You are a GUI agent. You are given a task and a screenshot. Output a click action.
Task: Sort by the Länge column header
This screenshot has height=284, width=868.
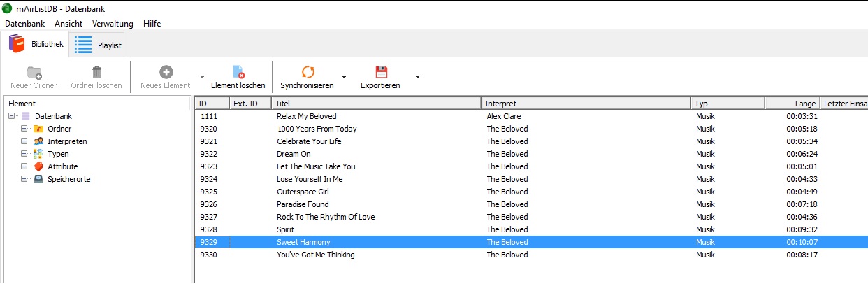coord(791,104)
